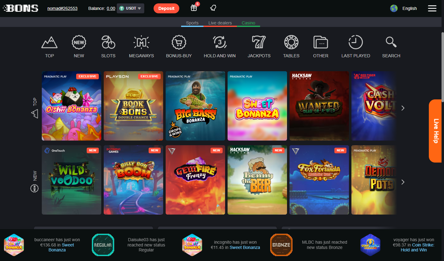
Task: Launch Billy Bob Boom game
Action: tap(133, 180)
